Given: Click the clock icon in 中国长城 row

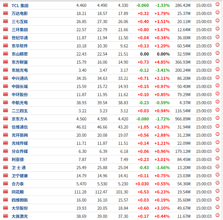Looking at the screenshot, I should click(x=217, y=86).
